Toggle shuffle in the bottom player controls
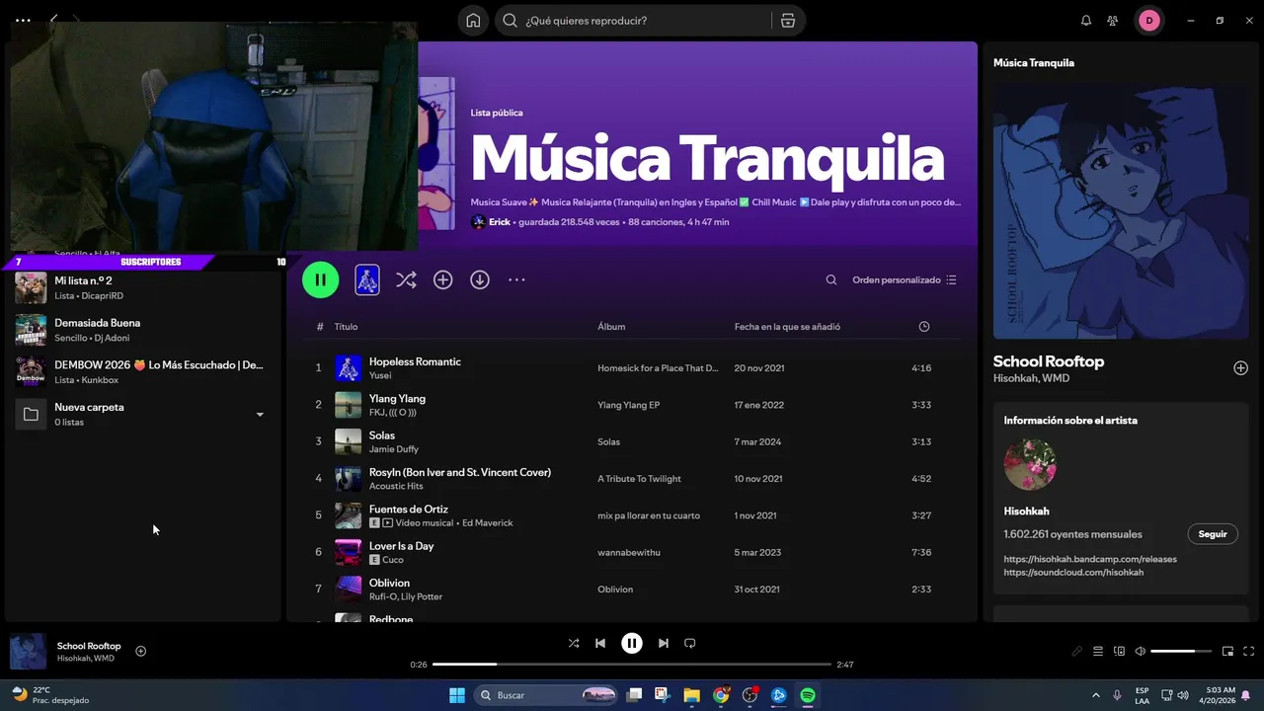 coord(574,643)
